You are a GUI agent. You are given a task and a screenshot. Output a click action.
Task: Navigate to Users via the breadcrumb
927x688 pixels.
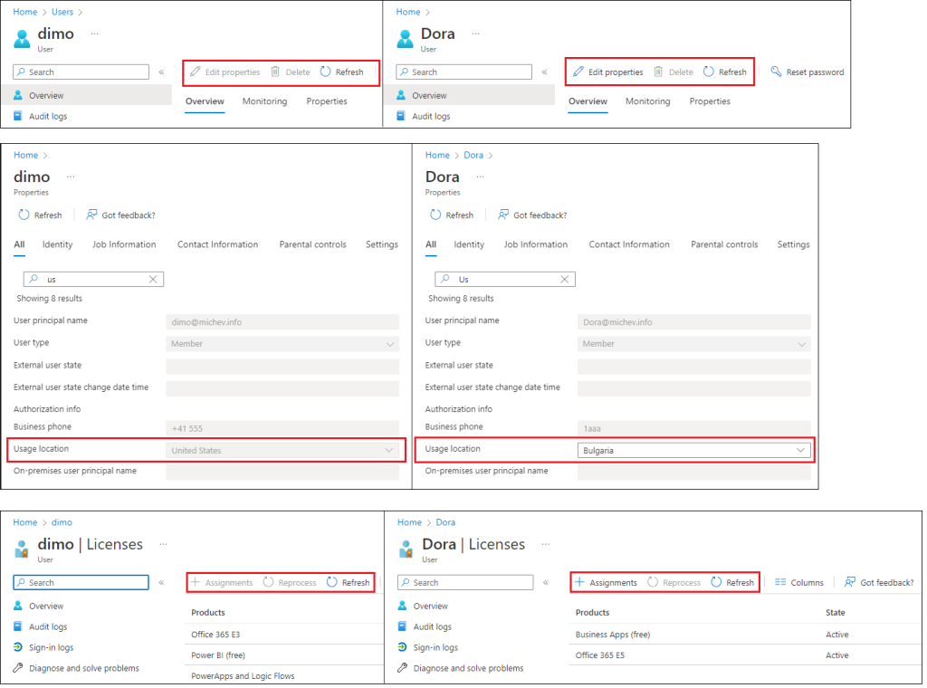tap(60, 12)
